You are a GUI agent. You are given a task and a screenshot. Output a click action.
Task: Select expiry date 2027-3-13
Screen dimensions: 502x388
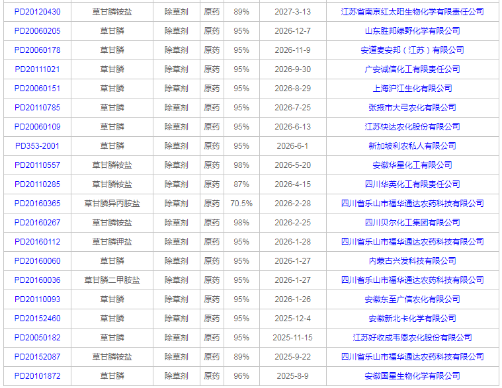click(x=292, y=12)
